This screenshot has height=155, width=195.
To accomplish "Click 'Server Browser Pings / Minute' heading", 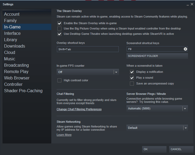I will 146,94.
